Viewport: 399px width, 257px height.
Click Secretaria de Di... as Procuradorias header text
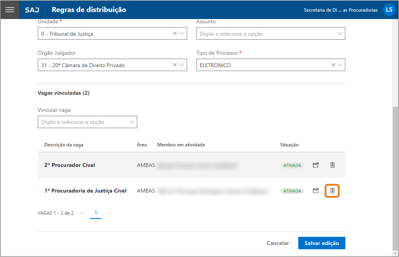340,10
